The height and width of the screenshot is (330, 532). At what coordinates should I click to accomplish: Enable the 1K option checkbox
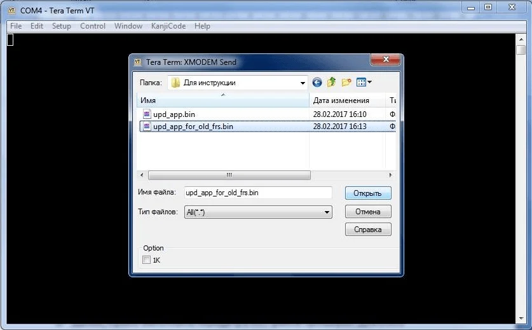tap(146, 260)
